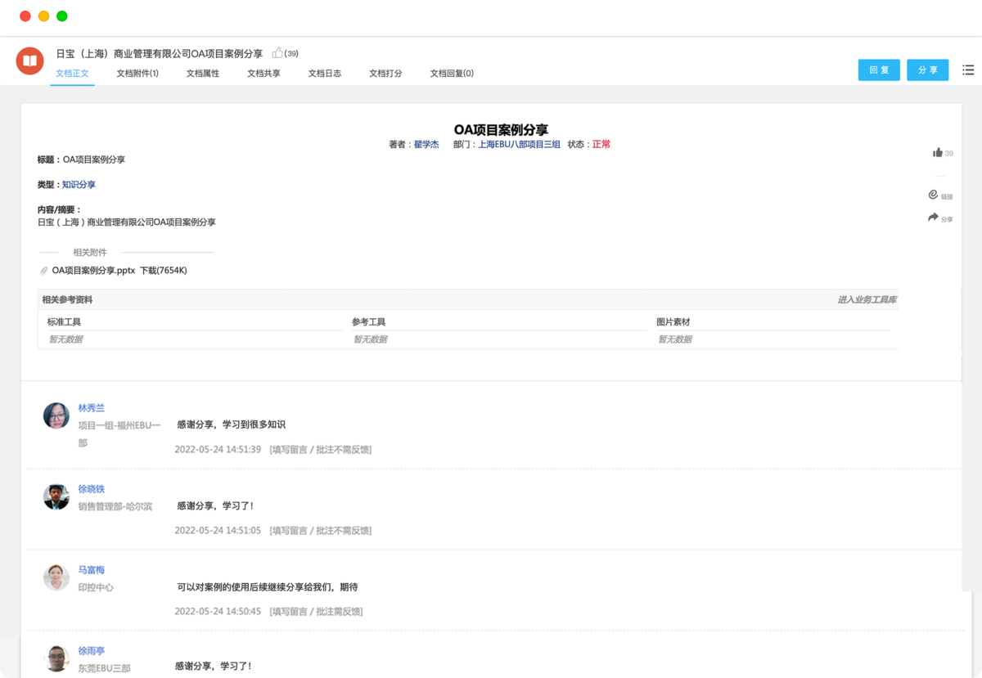Click the yellow macOS minimize window button

(44, 16)
